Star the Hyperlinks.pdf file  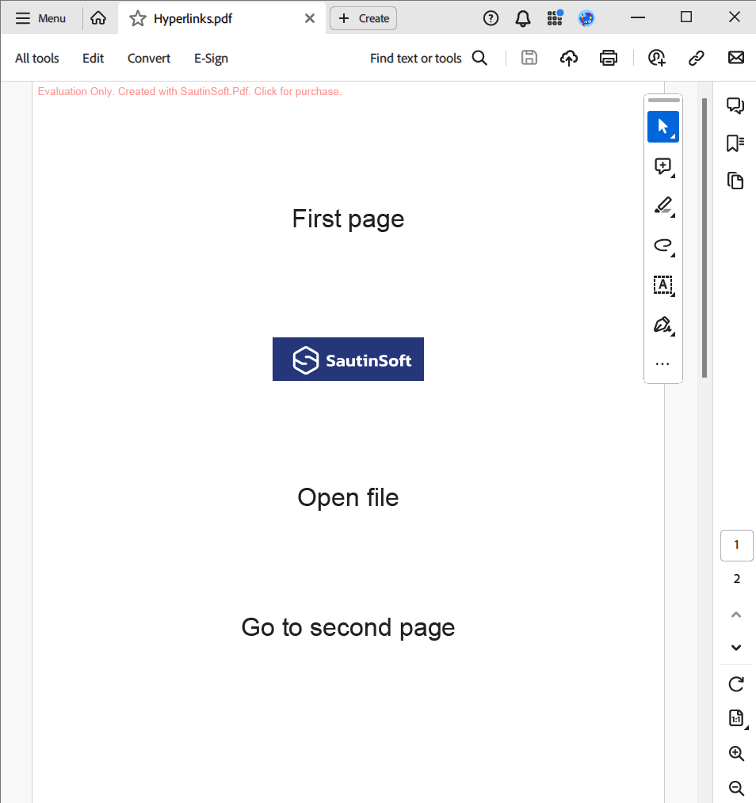pos(137,19)
